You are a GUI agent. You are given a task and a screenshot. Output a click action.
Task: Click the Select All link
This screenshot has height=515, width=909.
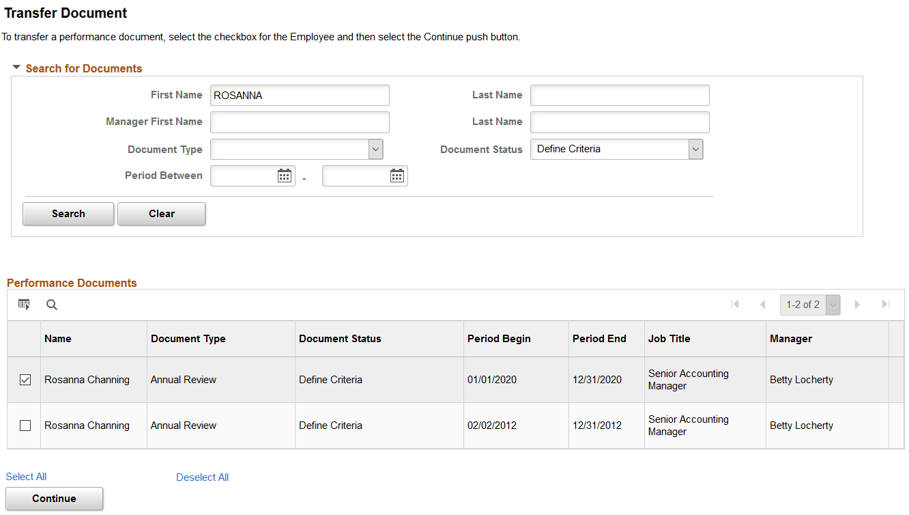26,477
